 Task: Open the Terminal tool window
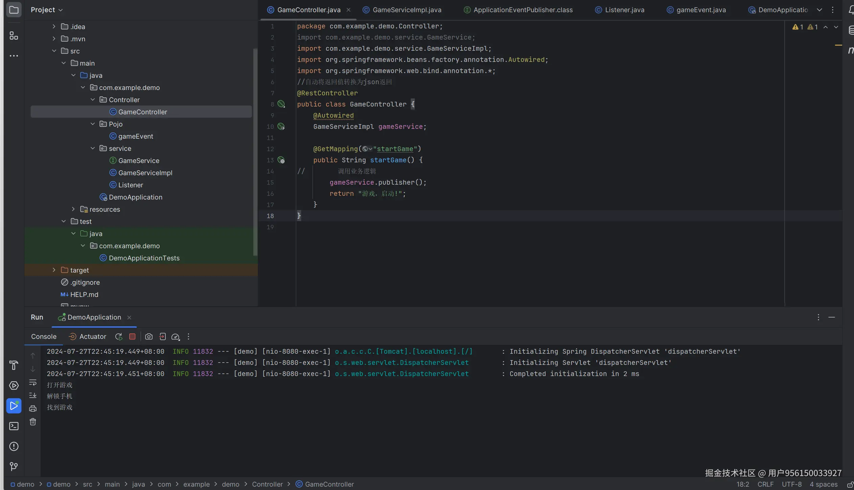[14, 426]
